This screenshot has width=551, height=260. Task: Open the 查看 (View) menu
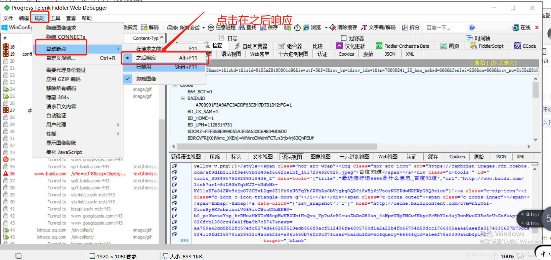pos(71,18)
